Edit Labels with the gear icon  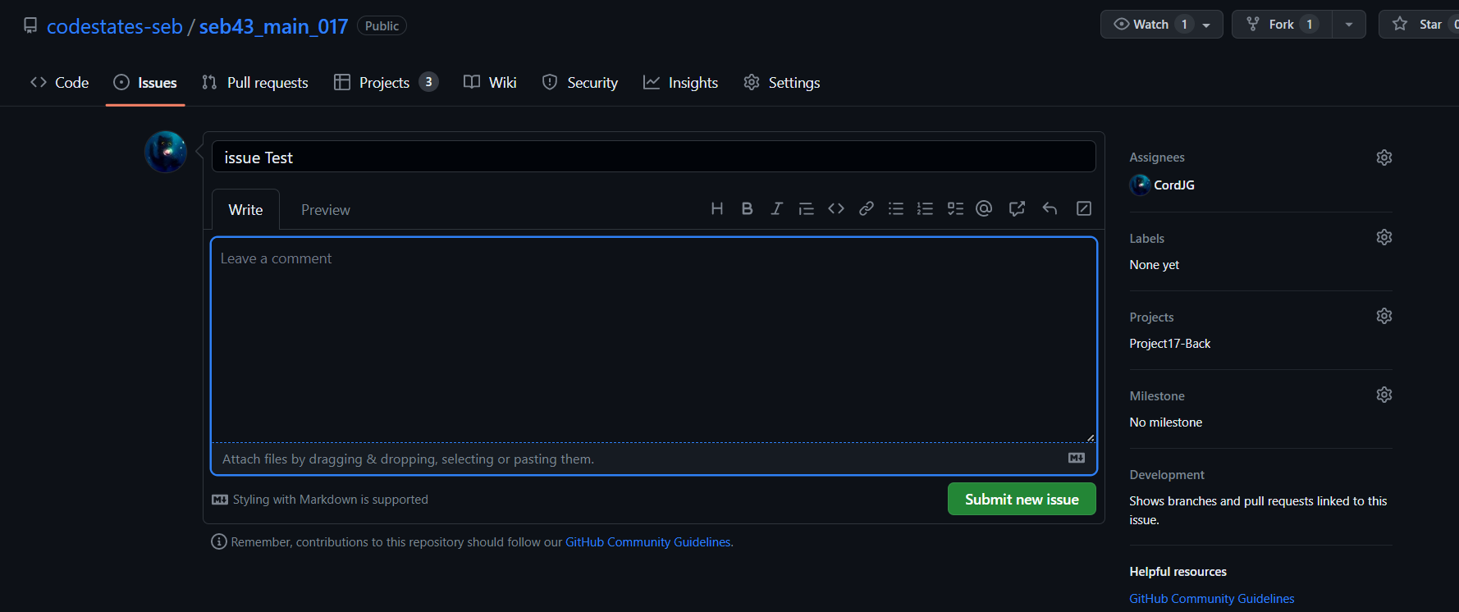1384,237
